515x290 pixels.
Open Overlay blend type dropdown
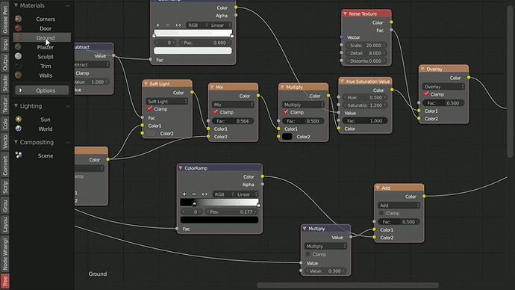pos(443,87)
